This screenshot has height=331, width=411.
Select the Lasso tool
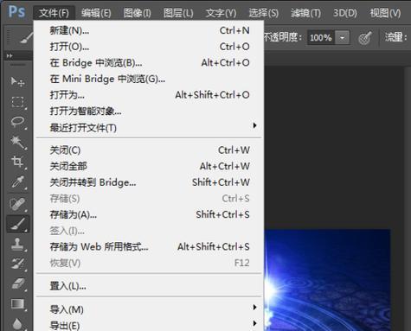(17, 122)
